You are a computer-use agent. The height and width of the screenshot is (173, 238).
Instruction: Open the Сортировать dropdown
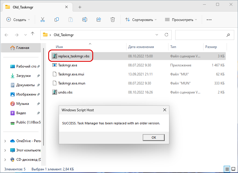[141, 20]
